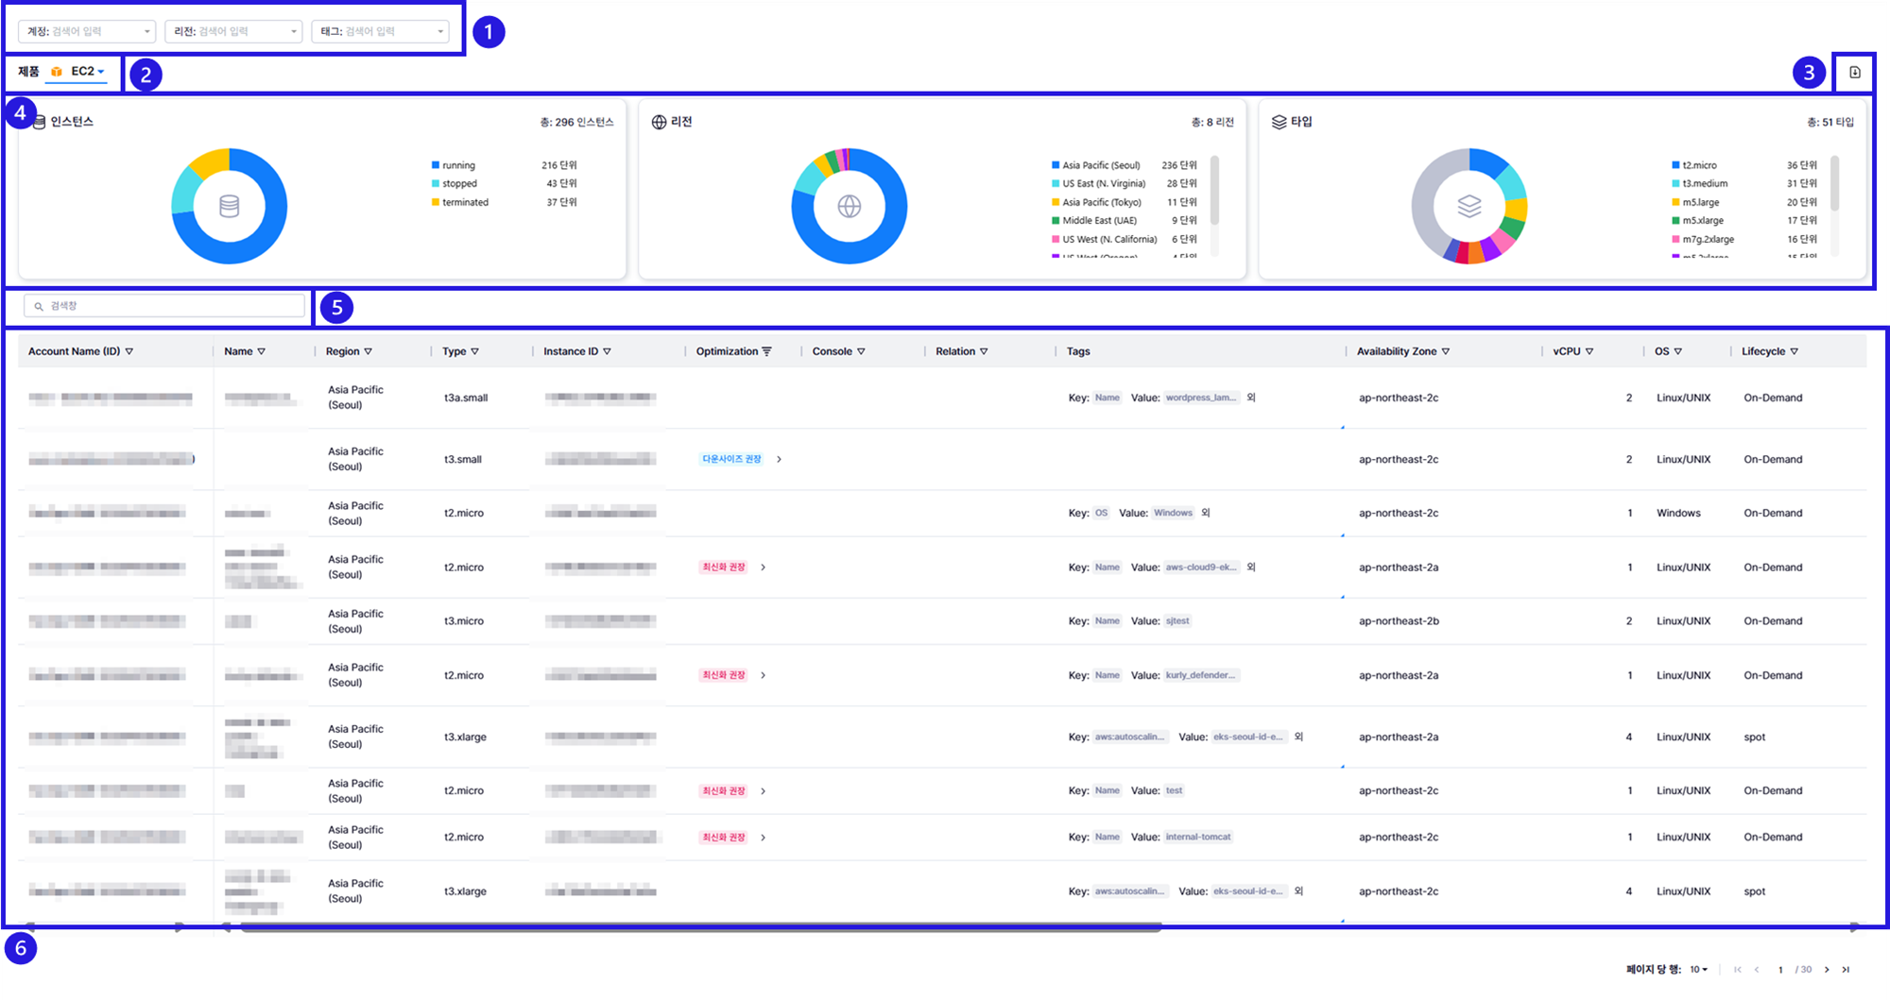Screen dimensions: 1890x1000
Task: Expand arrow beside first 최신화 권장 badge
Action: (x=764, y=568)
